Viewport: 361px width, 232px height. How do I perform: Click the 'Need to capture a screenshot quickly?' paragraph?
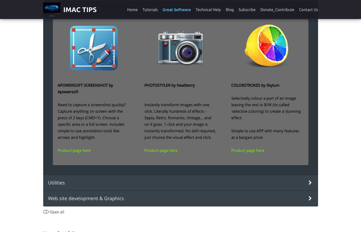(x=92, y=121)
